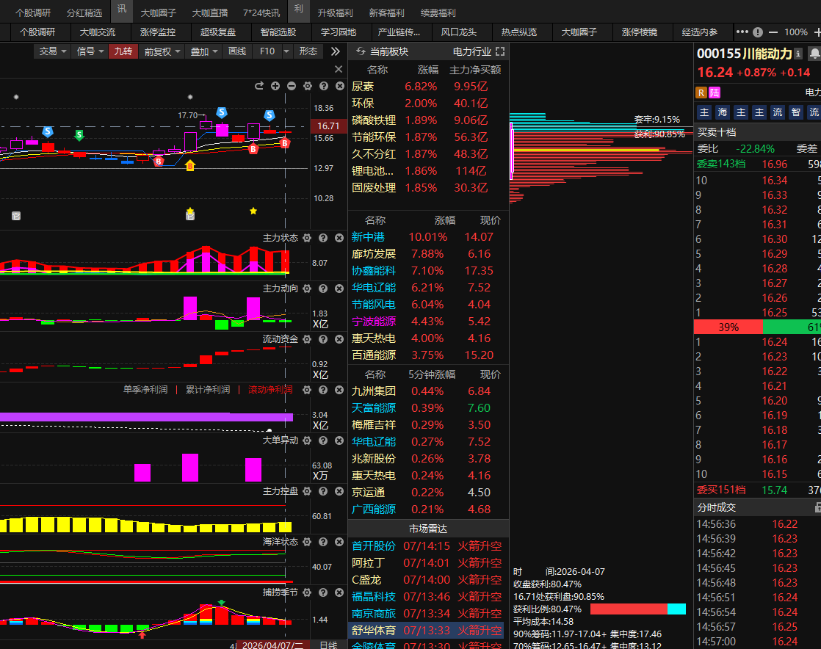Screen dimensions: 821x649
Task: Toggle the 九转 indicator button
Action: pos(123,51)
